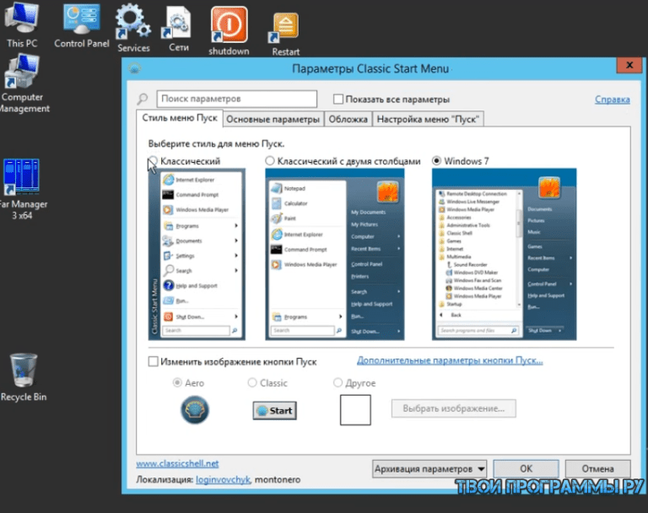Image resolution: width=648 pixels, height=513 pixels.
Task: Click the Windows 7 style preview thumbnail
Action: [505, 254]
